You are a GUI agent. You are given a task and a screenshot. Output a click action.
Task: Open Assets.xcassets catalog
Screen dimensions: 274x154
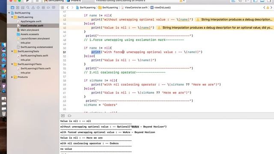(x=30, y=34)
